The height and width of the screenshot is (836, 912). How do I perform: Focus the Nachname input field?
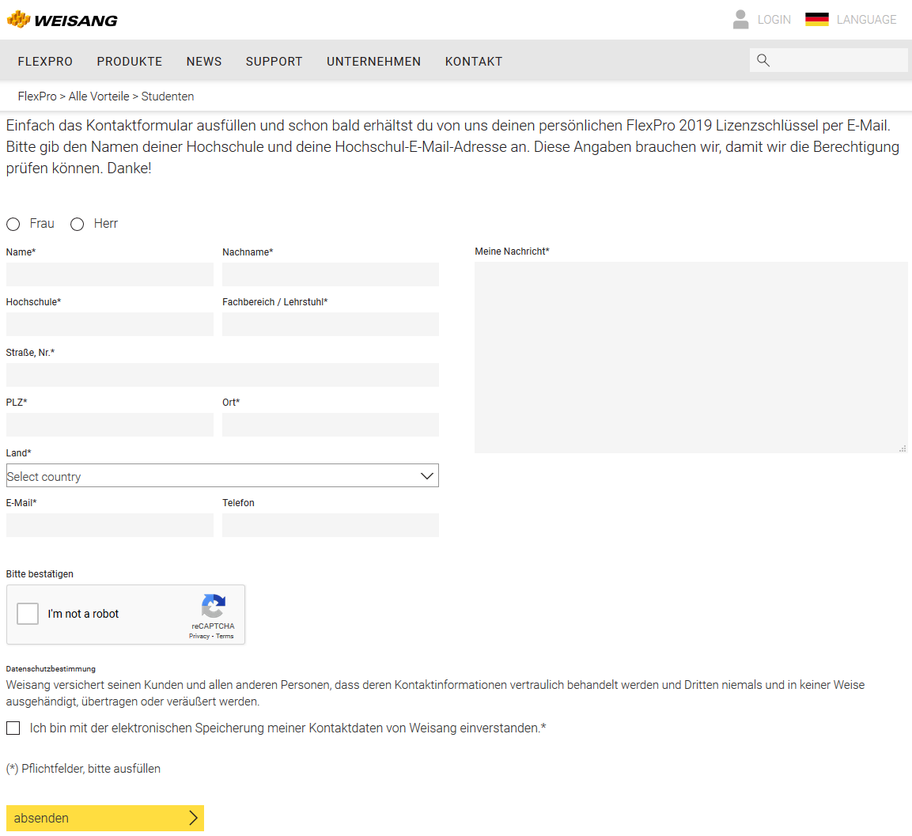pos(331,274)
